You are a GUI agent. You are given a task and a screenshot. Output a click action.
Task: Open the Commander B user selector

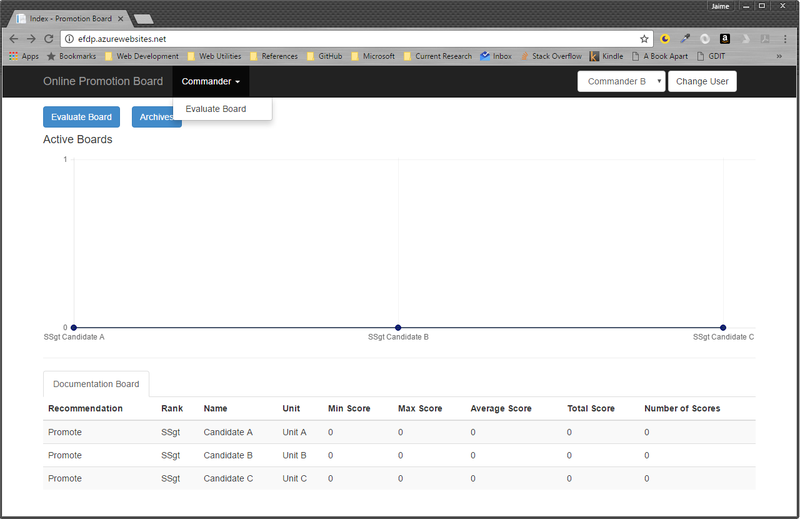click(621, 81)
